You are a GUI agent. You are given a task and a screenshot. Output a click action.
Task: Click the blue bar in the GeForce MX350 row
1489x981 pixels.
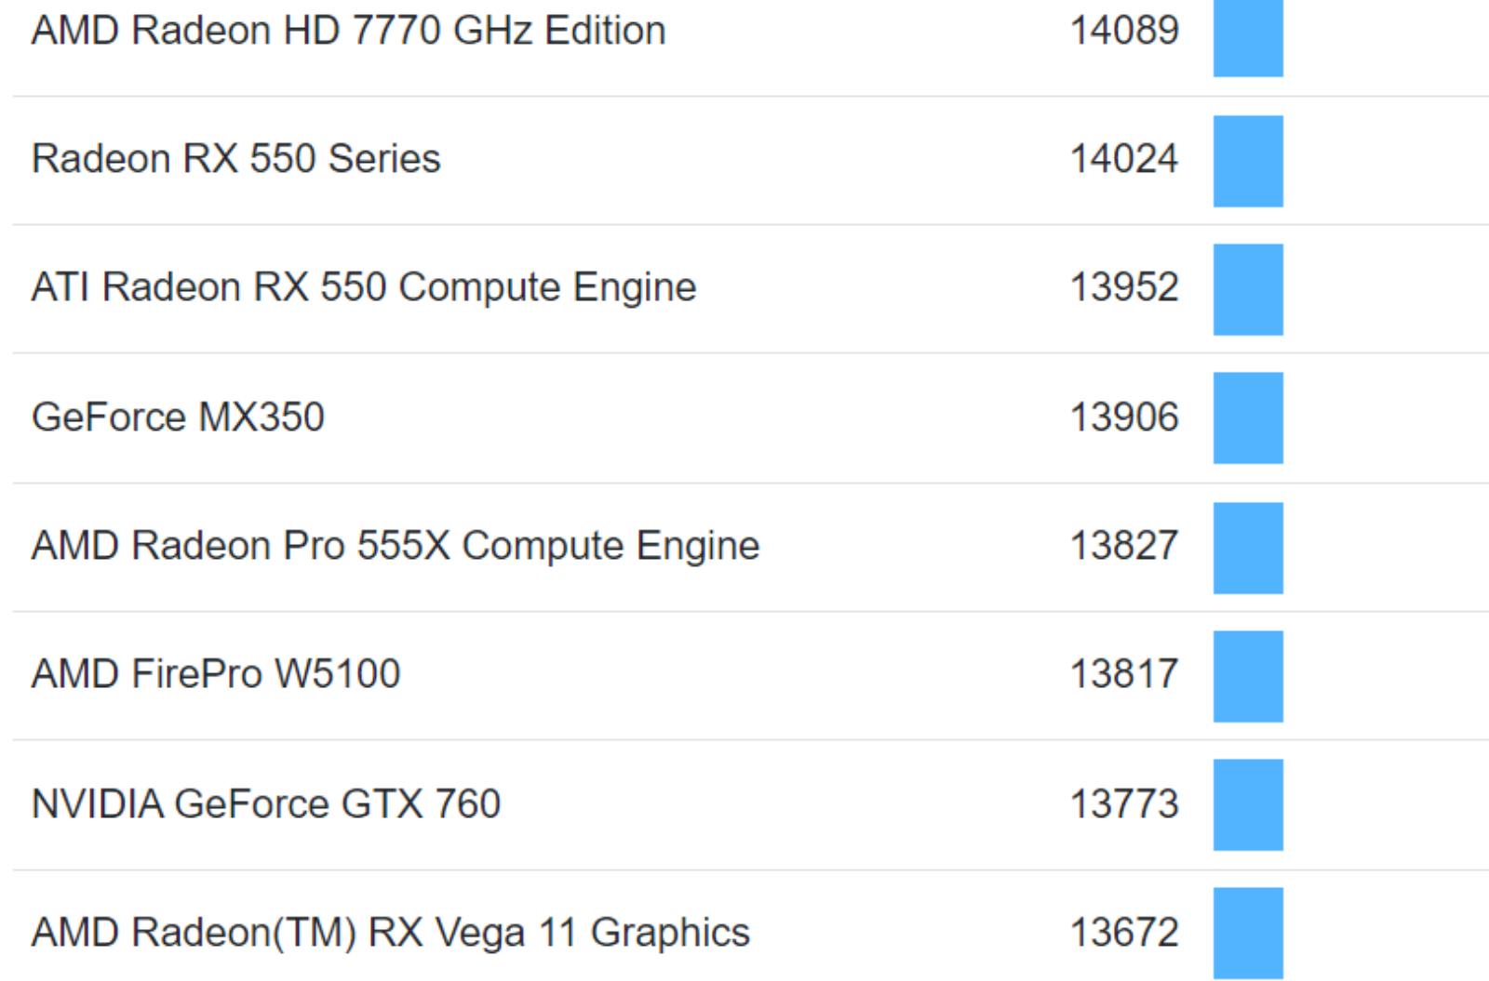click(1247, 418)
